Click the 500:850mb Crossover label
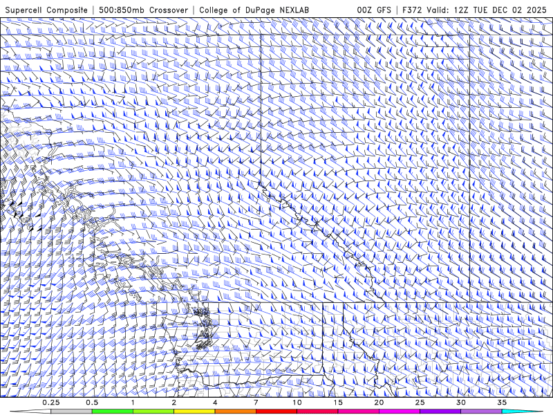Image resolution: width=553 pixels, height=415 pixels. 143,10
